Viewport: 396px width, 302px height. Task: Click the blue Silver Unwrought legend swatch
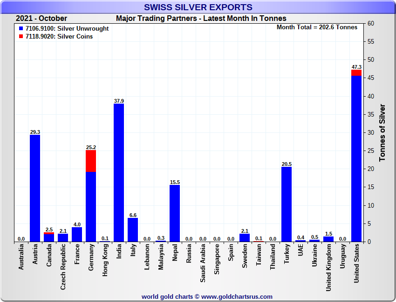click(x=21, y=29)
